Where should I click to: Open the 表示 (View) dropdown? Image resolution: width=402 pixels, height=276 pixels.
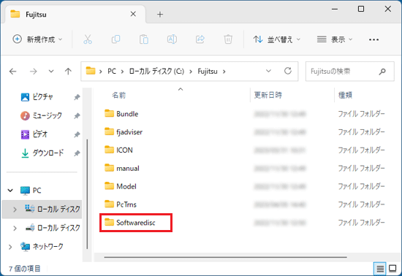click(335, 39)
